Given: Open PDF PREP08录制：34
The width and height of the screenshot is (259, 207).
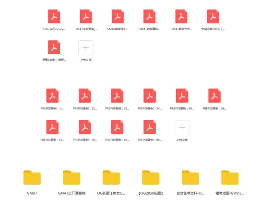Looking at the screenshot, I should pos(150,96).
